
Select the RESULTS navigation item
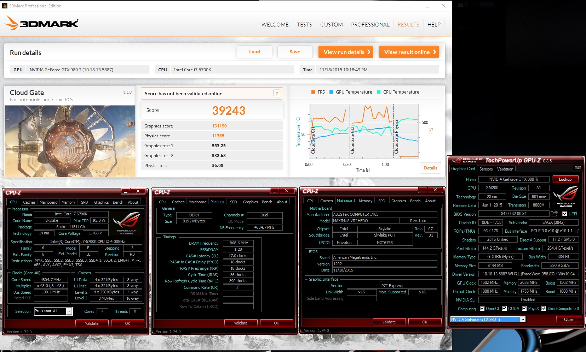click(408, 25)
